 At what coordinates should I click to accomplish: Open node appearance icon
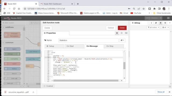(126, 33)
